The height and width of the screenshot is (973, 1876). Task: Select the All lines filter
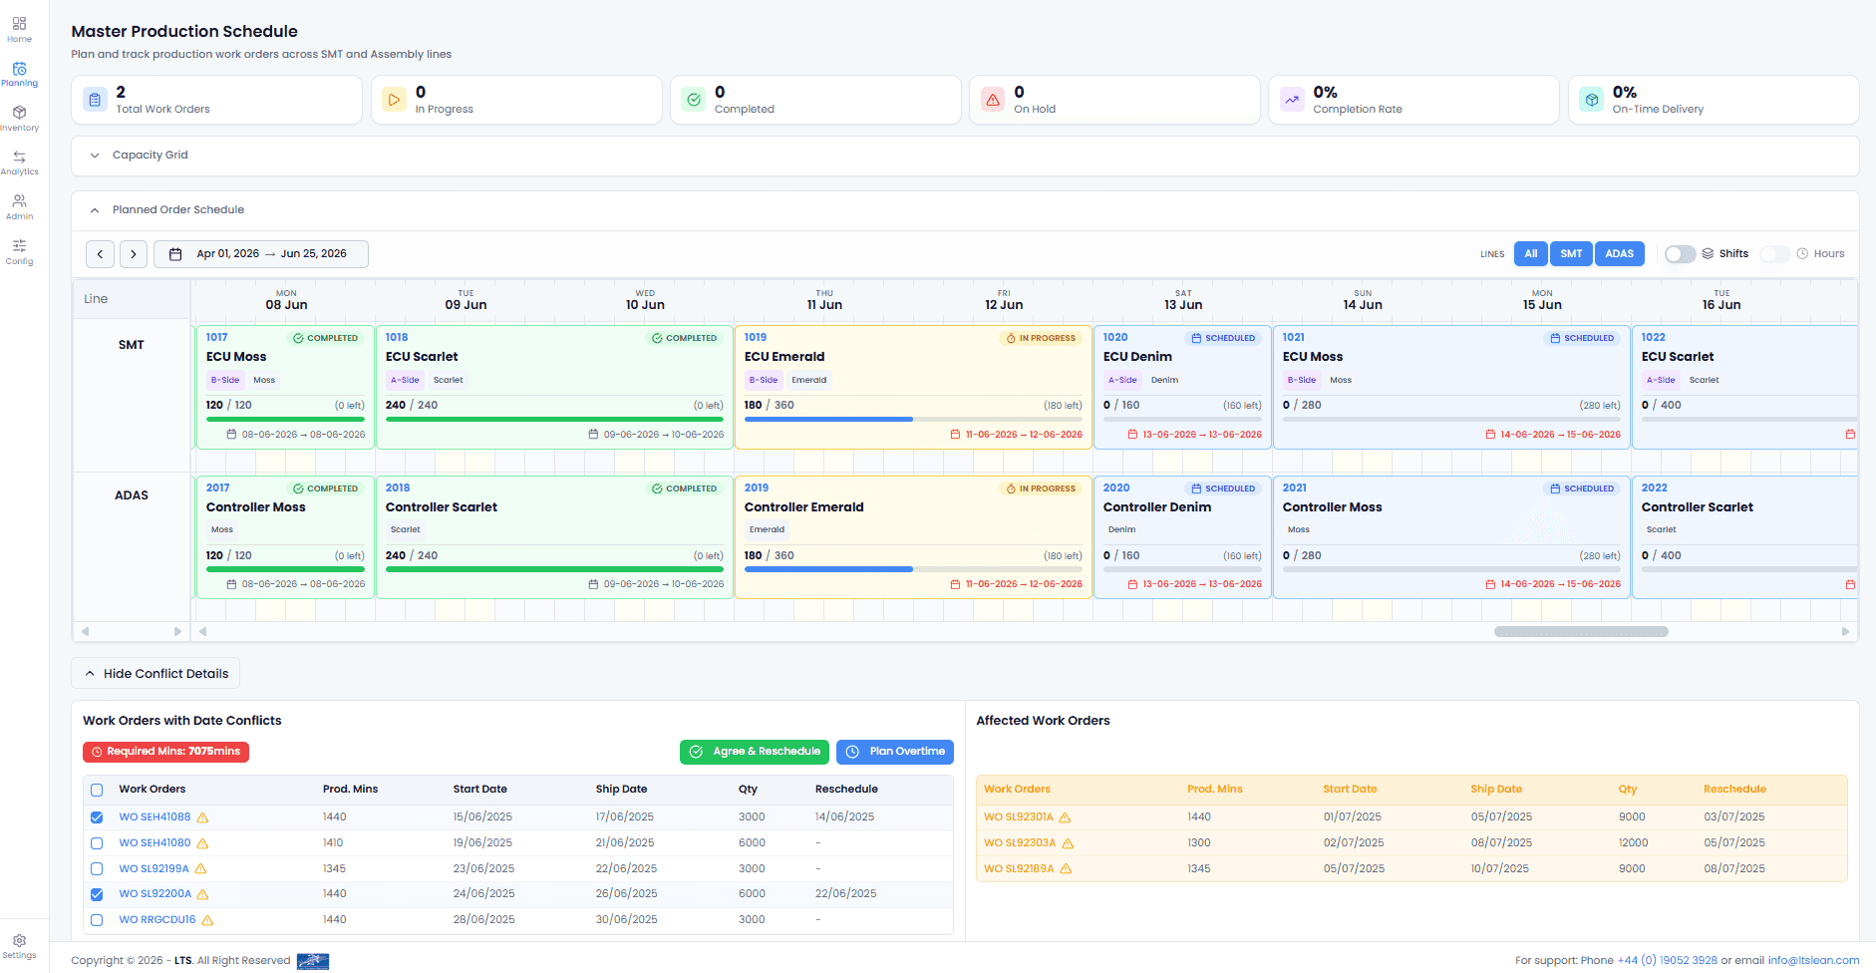[1530, 254]
